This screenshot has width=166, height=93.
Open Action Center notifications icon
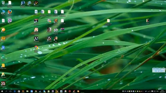click(152, 91)
